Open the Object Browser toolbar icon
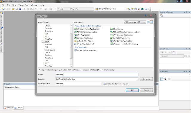Screen dimensions: 191x113 tap(135, 9)
